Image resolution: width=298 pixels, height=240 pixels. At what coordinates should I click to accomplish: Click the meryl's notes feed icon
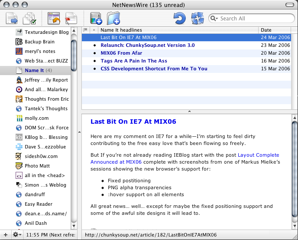pos(19,51)
